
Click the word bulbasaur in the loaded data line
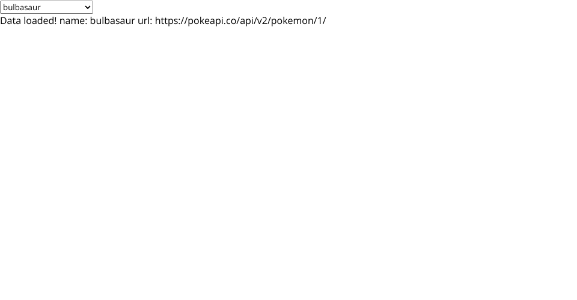click(x=112, y=20)
